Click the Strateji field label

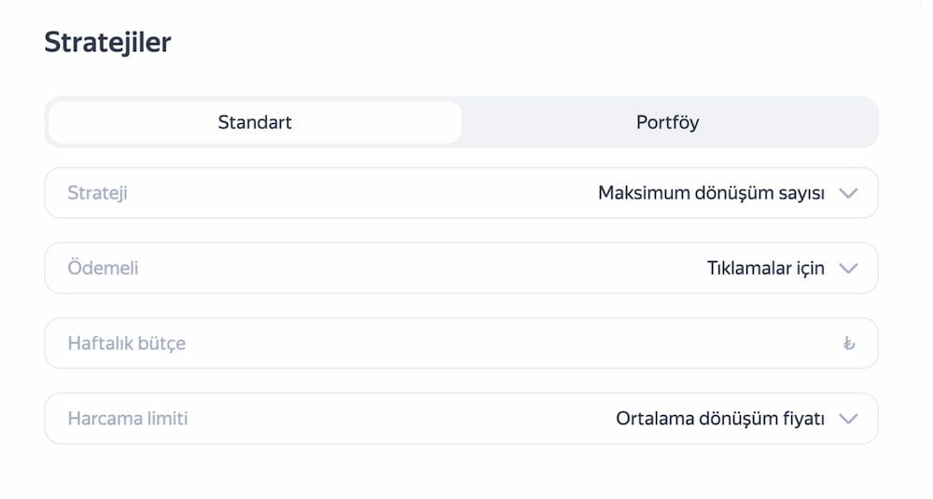pos(97,193)
